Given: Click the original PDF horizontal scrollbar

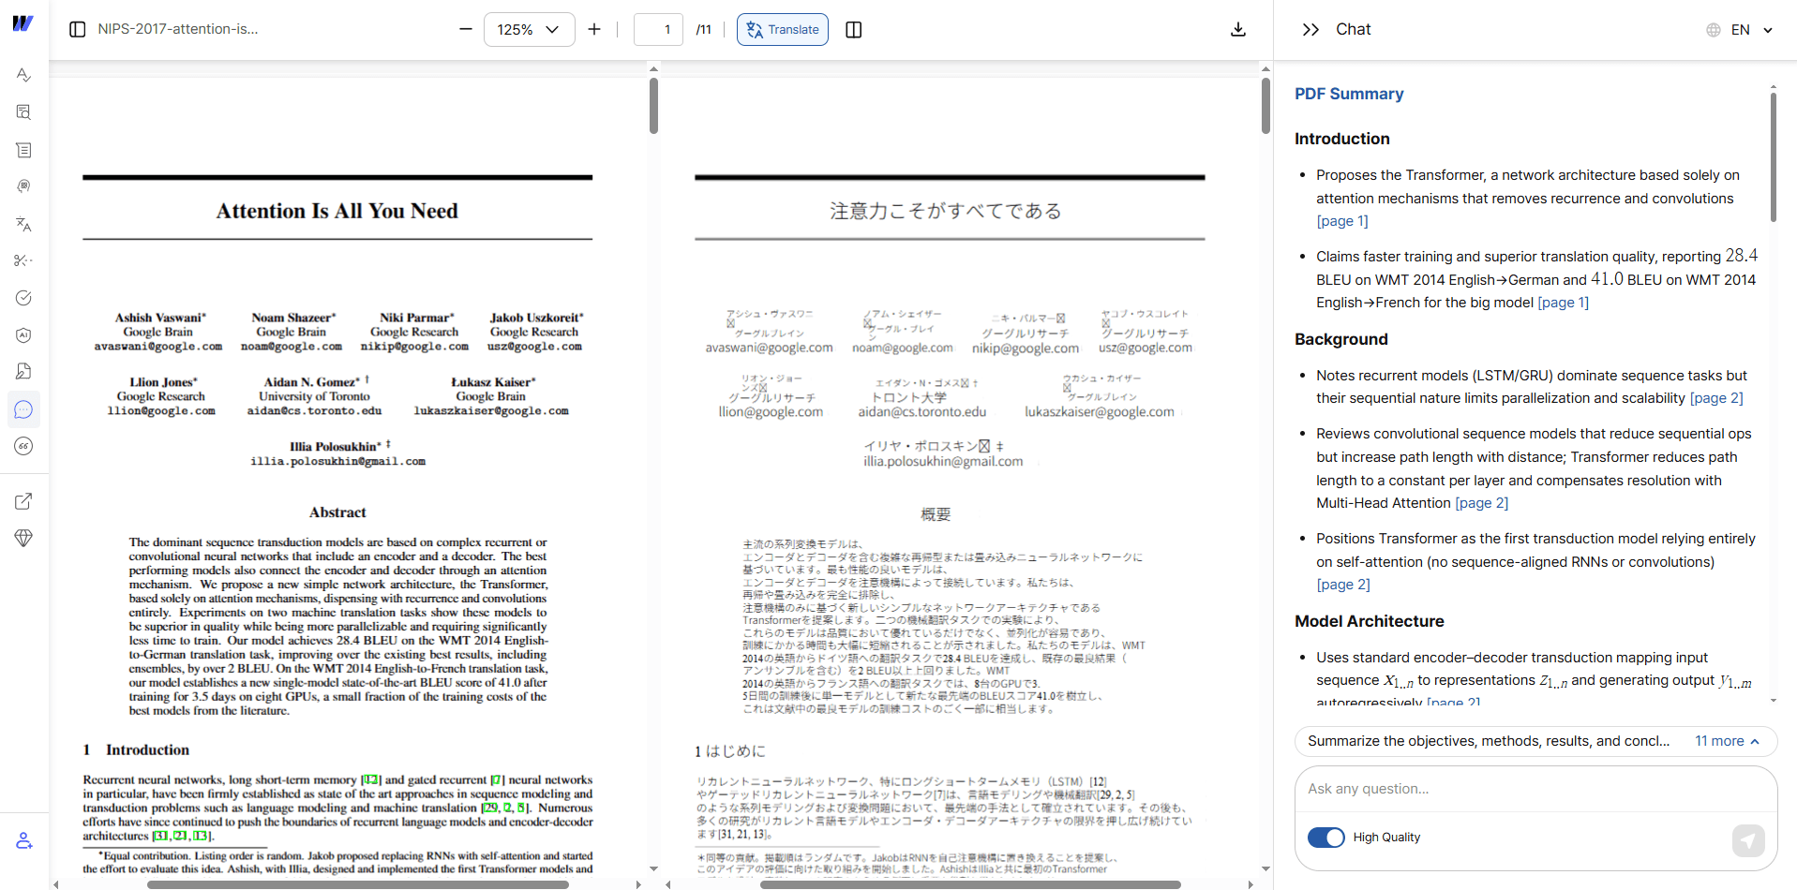Looking at the screenshot, I should 358,884.
